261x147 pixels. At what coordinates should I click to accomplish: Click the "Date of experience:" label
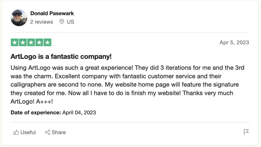click(x=36, y=112)
